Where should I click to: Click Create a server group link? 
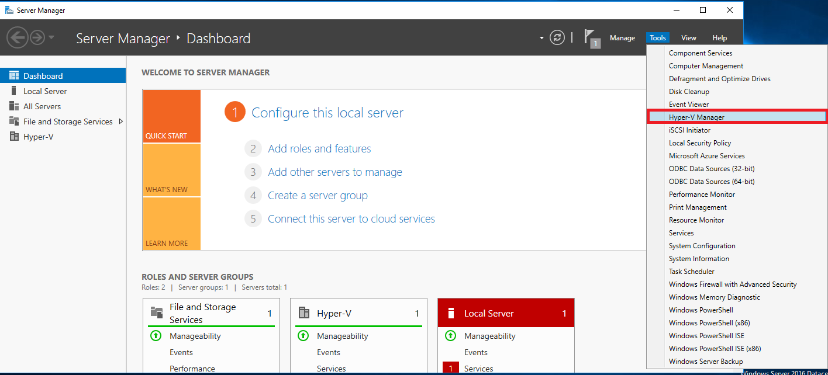click(318, 196)
